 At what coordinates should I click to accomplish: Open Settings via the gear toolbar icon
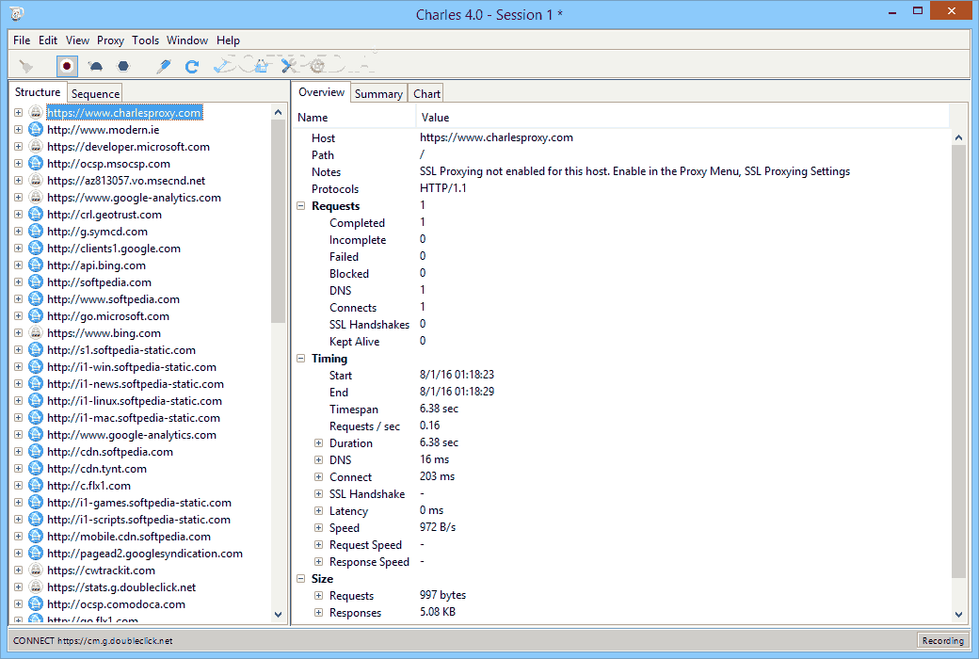[x=318, y=66]
